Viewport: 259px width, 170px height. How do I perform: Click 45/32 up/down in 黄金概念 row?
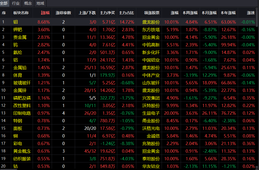pos(90,151)
